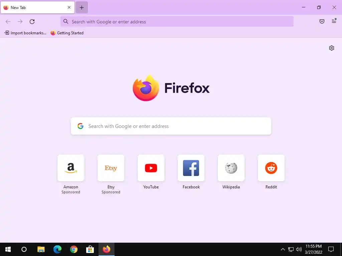Go forward one page
The height and width of the screenshot is (256, 342).
(x=20, y=22)
